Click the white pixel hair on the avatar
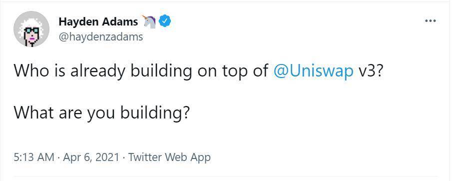 [31, 21]
